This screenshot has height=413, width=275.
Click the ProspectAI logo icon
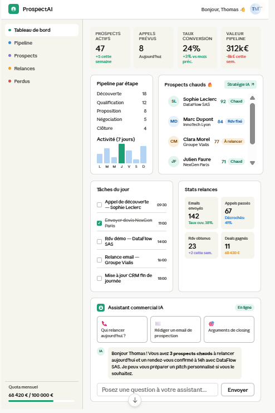[x=13, y=9]
